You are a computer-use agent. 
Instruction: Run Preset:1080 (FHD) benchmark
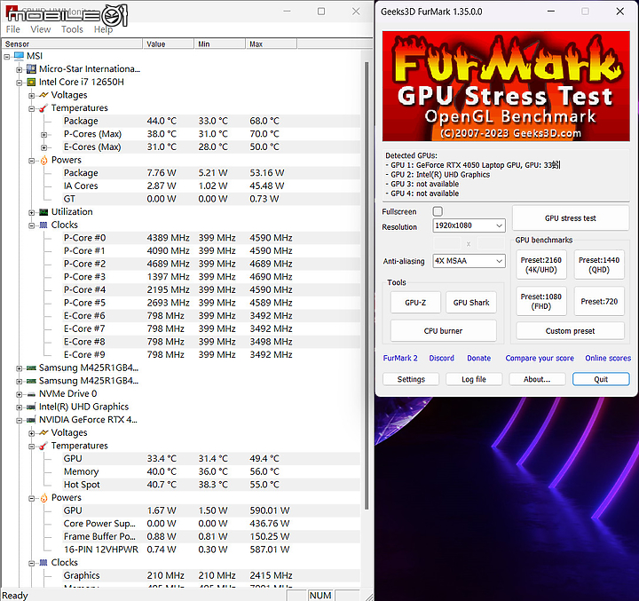tap(541, 301)
